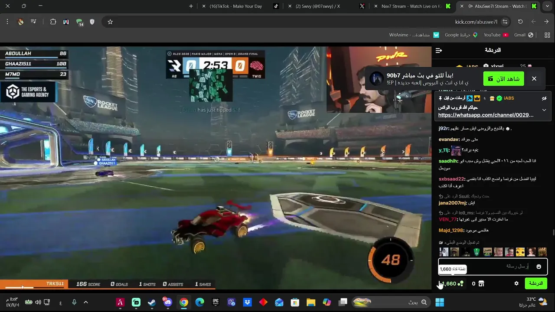Click the microphone icon in system tray

[74, 302]
